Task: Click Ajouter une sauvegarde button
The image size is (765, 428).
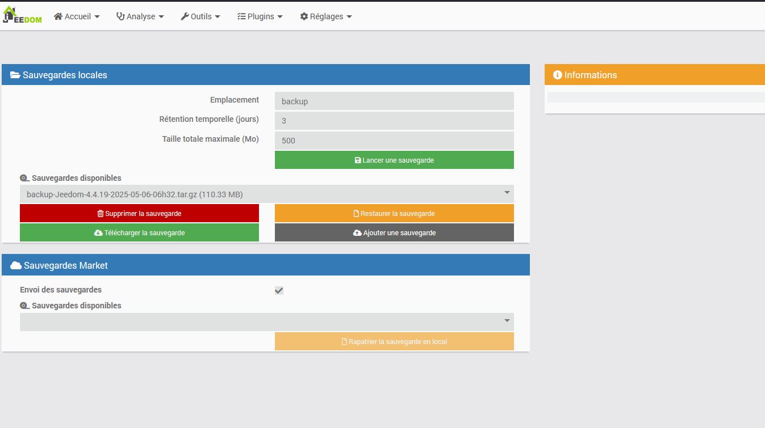Action: [x=394, y=232]
